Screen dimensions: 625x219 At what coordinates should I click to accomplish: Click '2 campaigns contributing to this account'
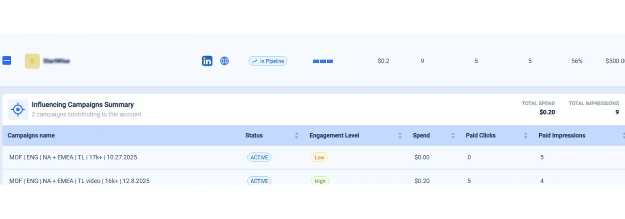(x=86, y=114)
